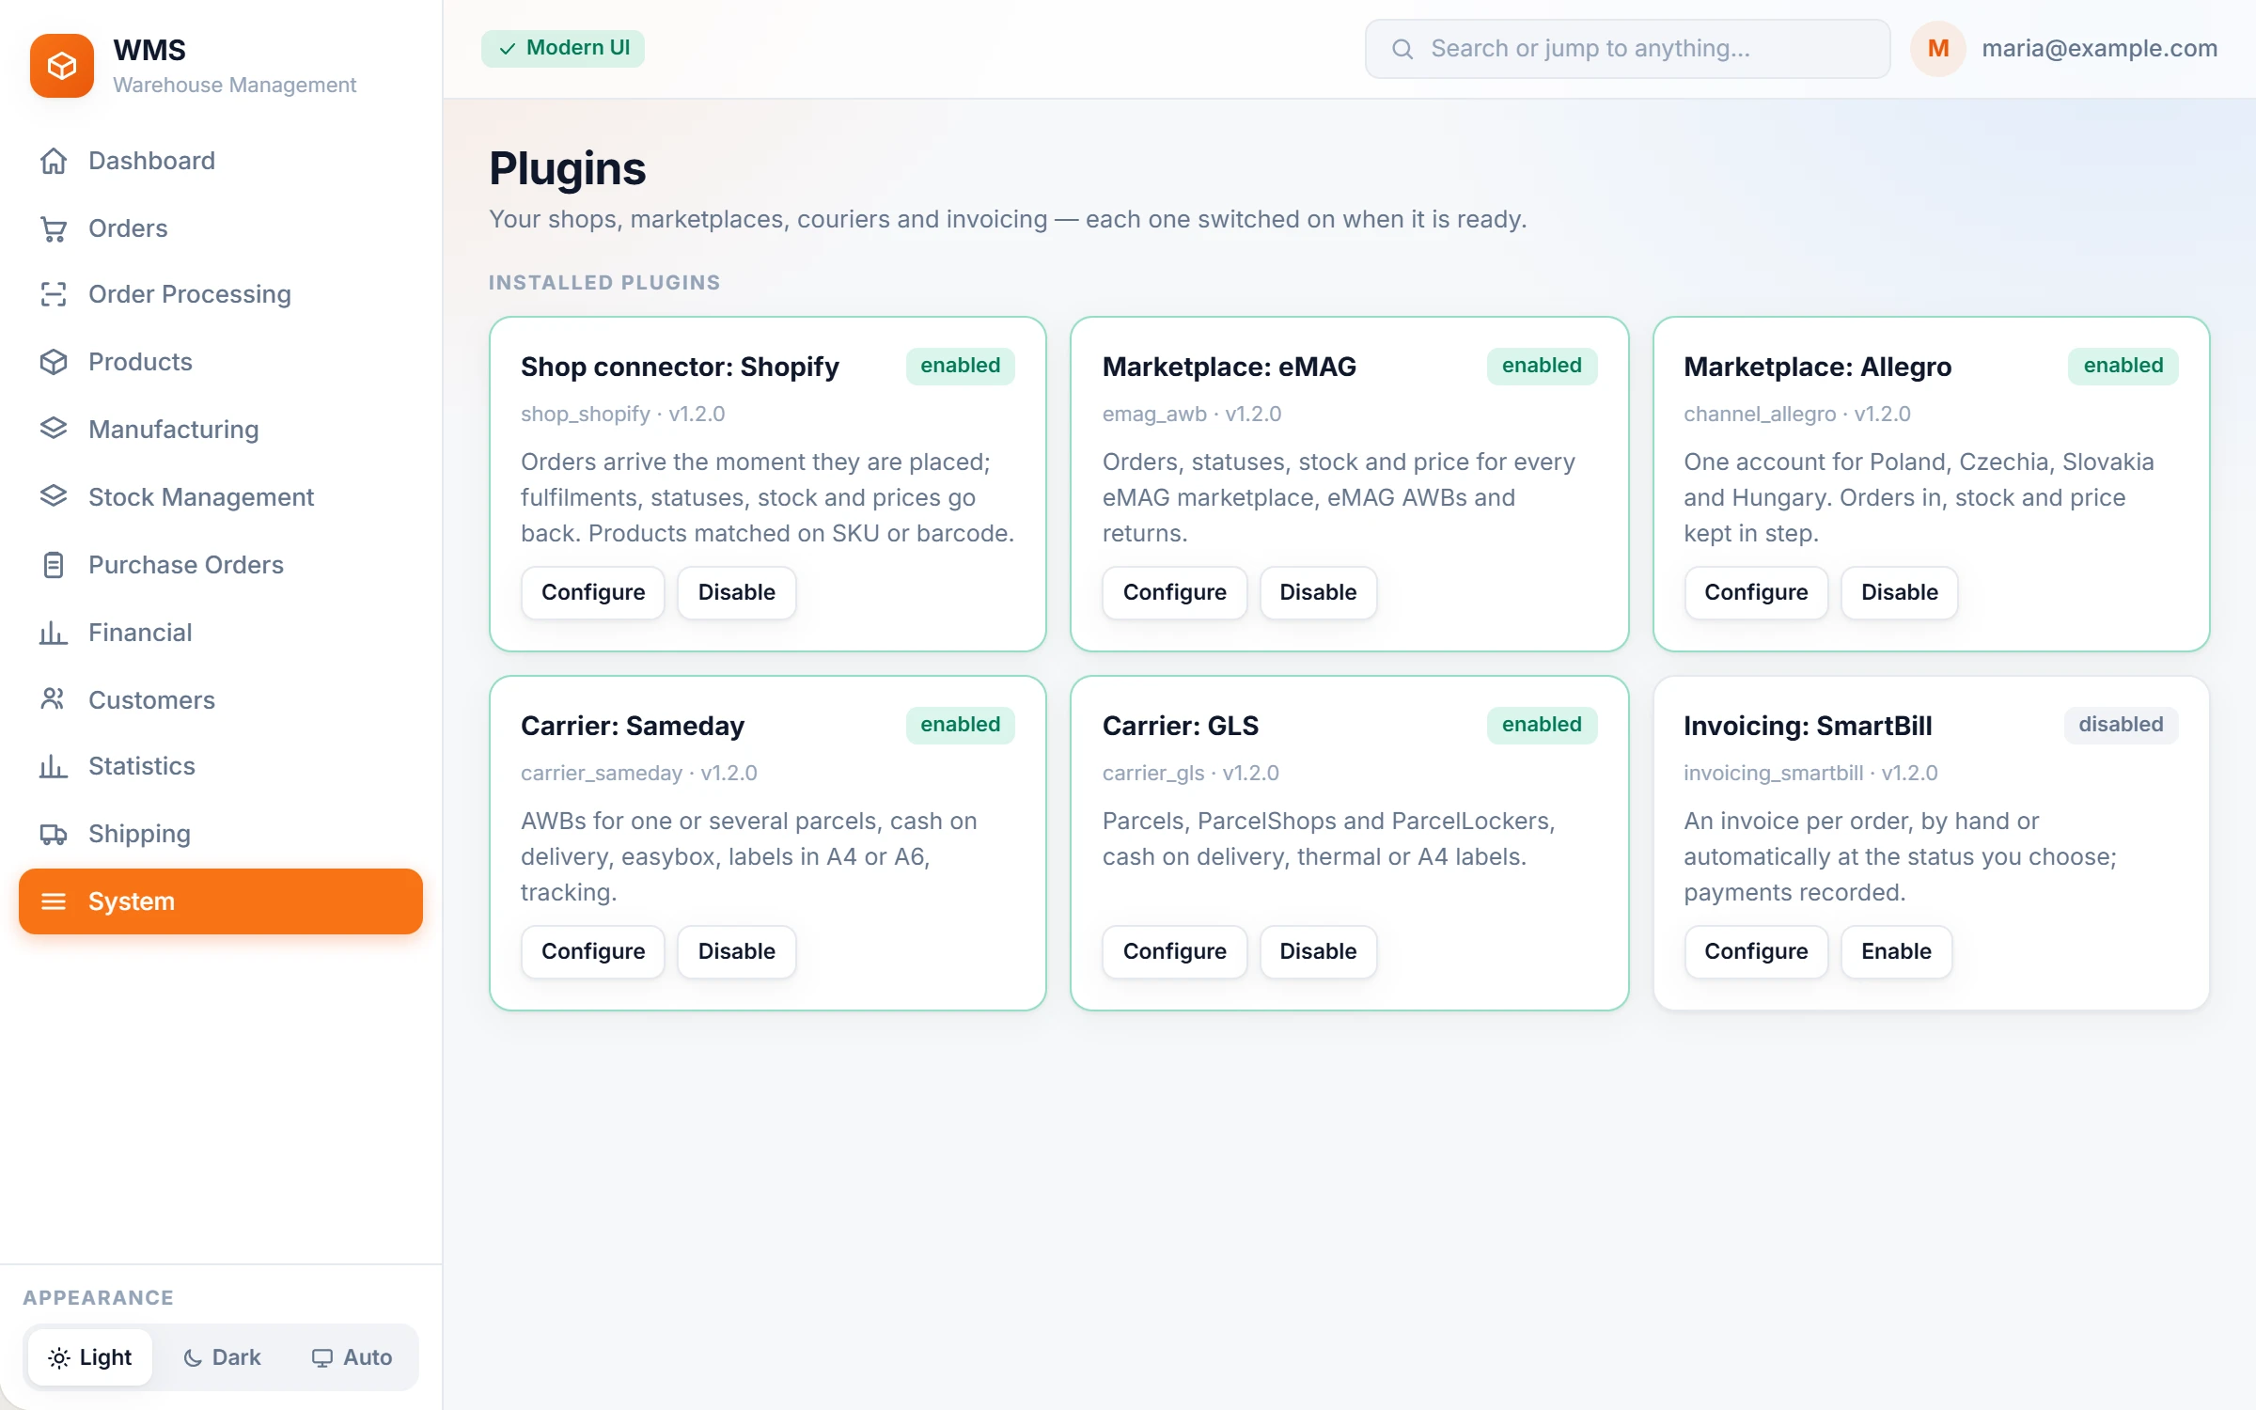Click the Warehouse Management subtitle
This screenshot has width=2256, height=1410.
pos(234,85)
